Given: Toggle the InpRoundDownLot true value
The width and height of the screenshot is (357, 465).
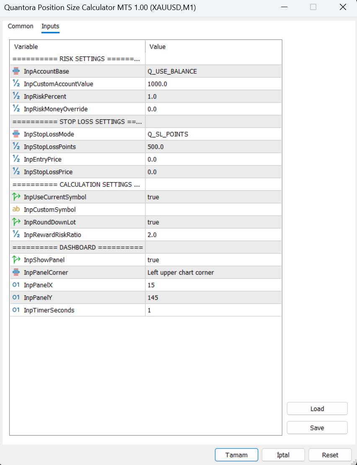Looking at the screenshot, I should pyautogui.click(x=213, y=222).
